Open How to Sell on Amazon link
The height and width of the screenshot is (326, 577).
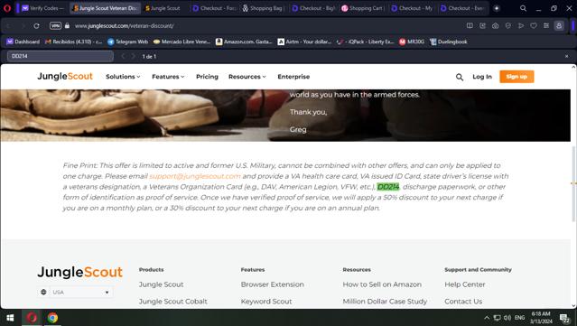point(382,284)
